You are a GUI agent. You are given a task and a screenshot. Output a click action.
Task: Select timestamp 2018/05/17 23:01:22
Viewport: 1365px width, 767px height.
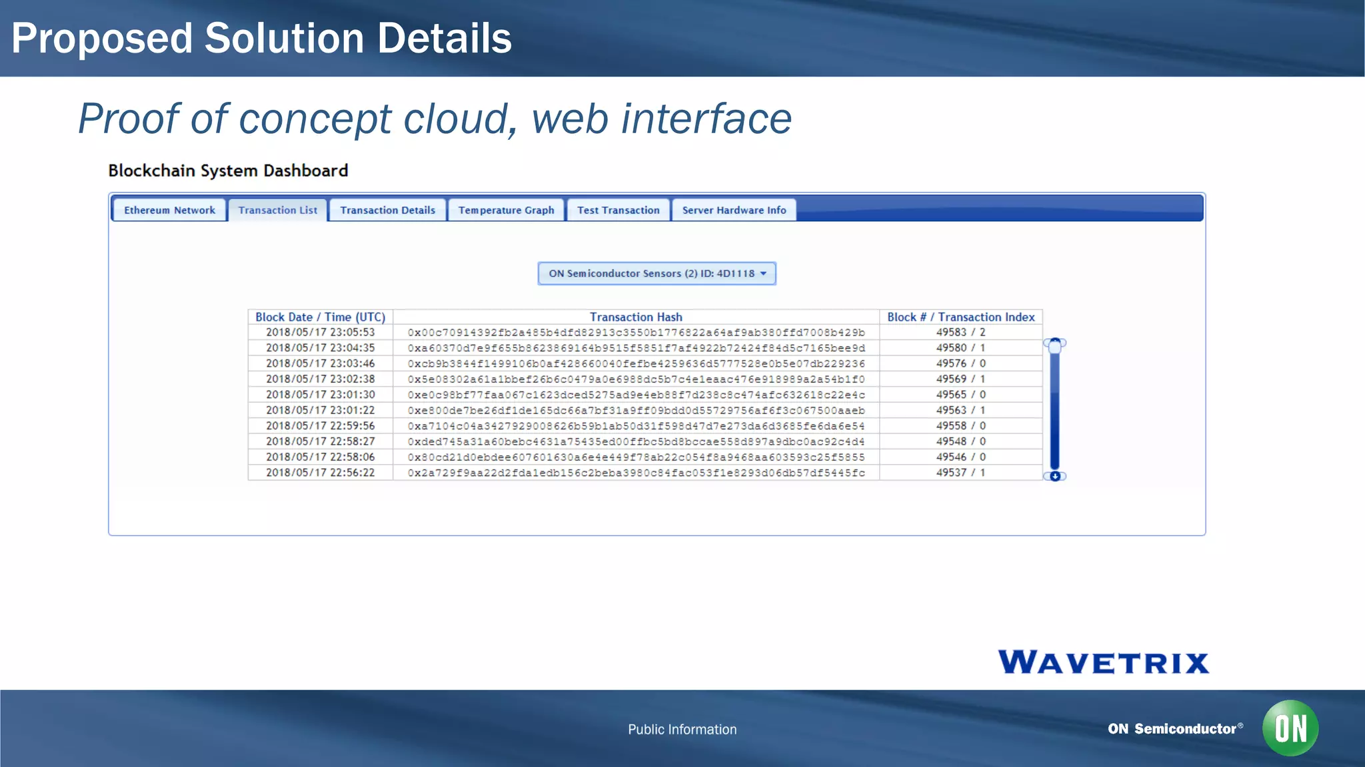click(x=321, y=410)
